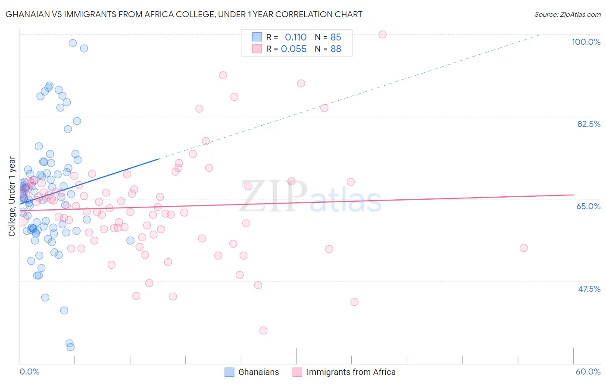
Task: Click the blue R = 0.110 stat swatch
Action: tap(257, 37)
